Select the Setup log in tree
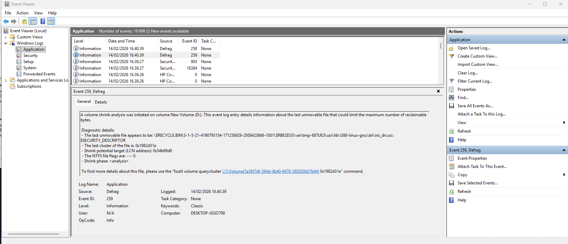This screenshot has height=244, width=568. point(28,62)
